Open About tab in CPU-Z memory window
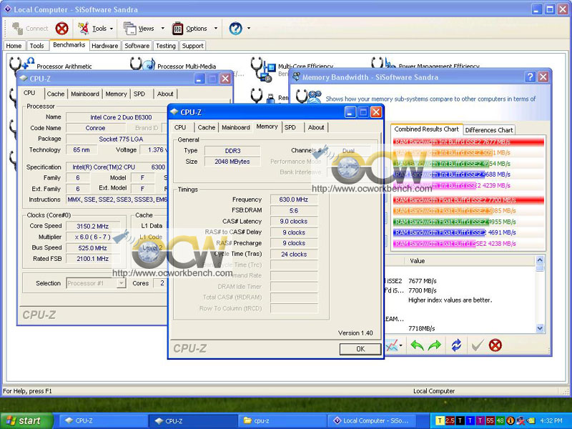This screenshot has height=429, width=572. pos(316,127)
